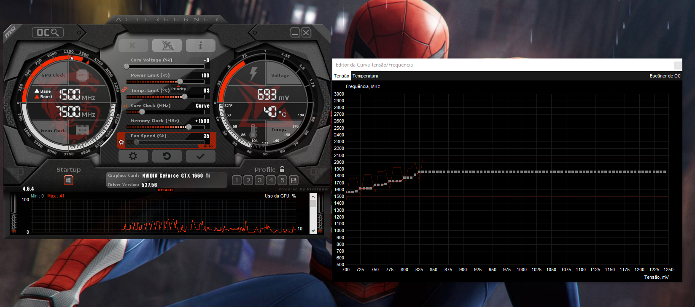Click the Fan Speed slider handle

pos(136,142)
